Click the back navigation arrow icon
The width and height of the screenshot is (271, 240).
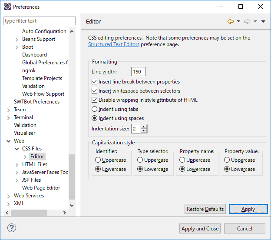231,21
